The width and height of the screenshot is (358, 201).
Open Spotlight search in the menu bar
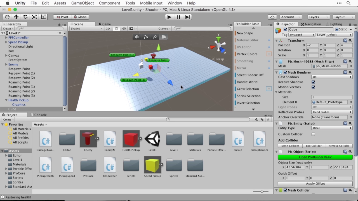pyautogui.click(x=348, y=3)
